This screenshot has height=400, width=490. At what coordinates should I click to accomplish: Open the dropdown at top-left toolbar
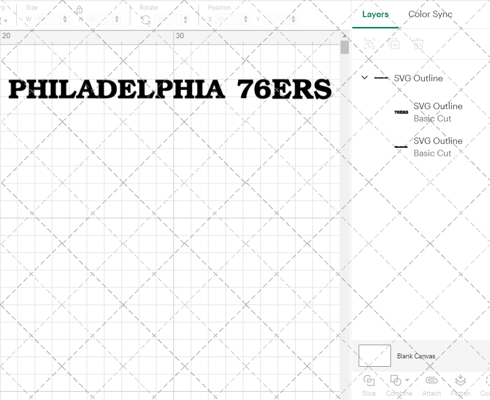point(5,21)
